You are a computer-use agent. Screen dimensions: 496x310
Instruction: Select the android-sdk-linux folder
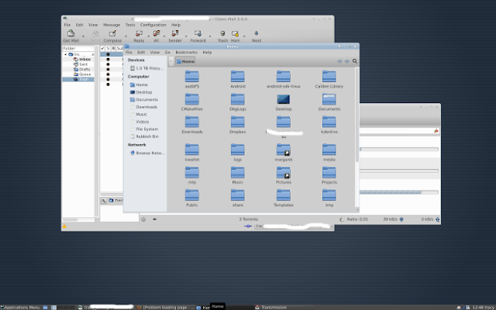pos(284,79)
